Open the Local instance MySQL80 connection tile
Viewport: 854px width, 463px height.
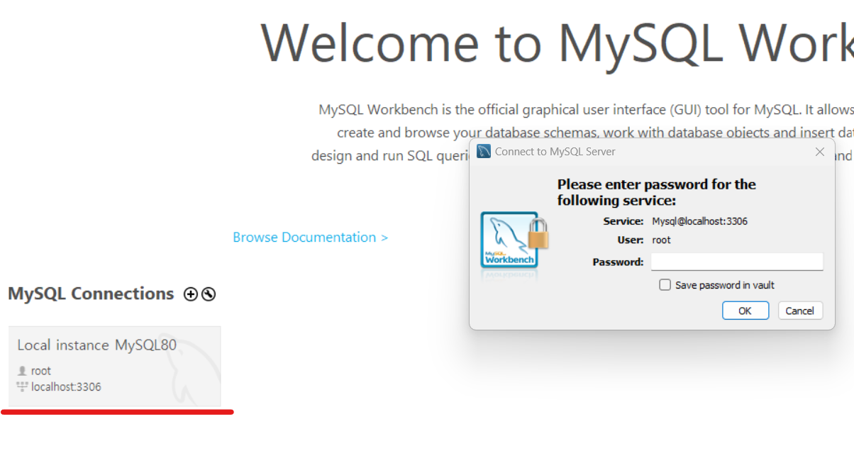click(114, 366)
